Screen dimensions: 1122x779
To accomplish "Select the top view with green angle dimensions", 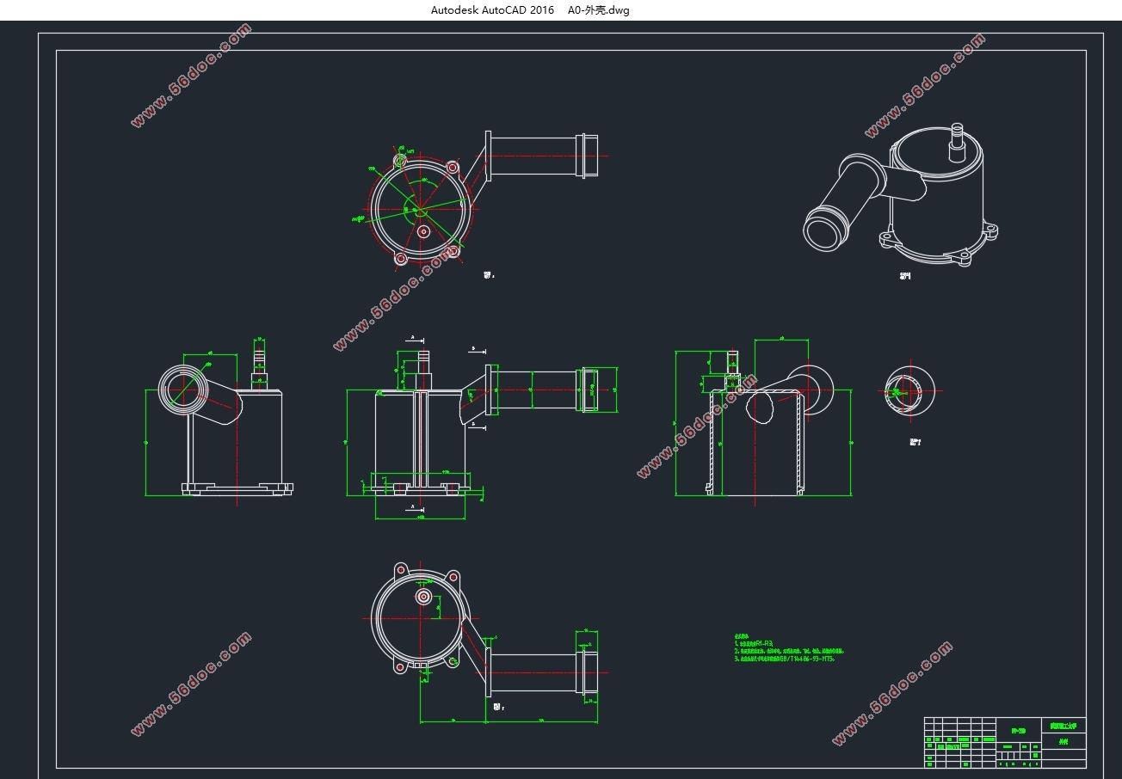I will pyautogui.click(x=419, y=209).
